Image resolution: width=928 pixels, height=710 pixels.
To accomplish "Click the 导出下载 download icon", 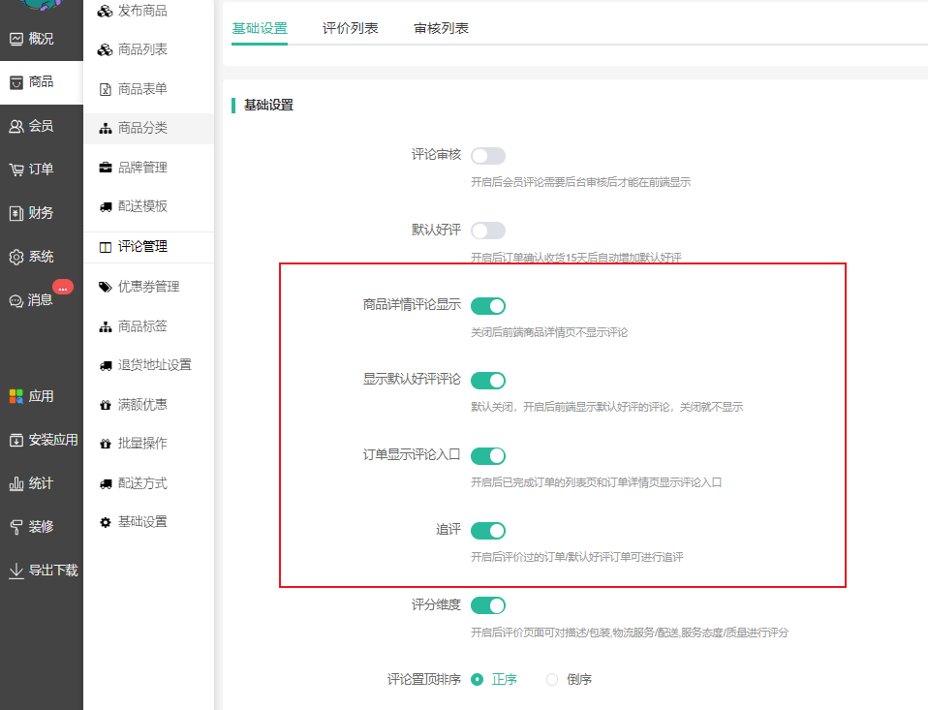I will [16, 571].
